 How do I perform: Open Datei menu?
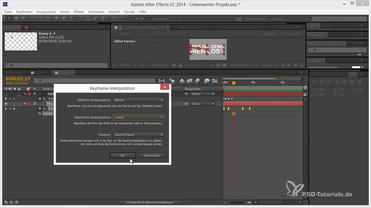8,12
